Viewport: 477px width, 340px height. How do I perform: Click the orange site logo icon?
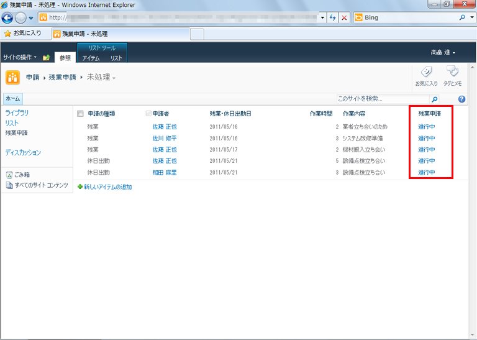point(12,77)
